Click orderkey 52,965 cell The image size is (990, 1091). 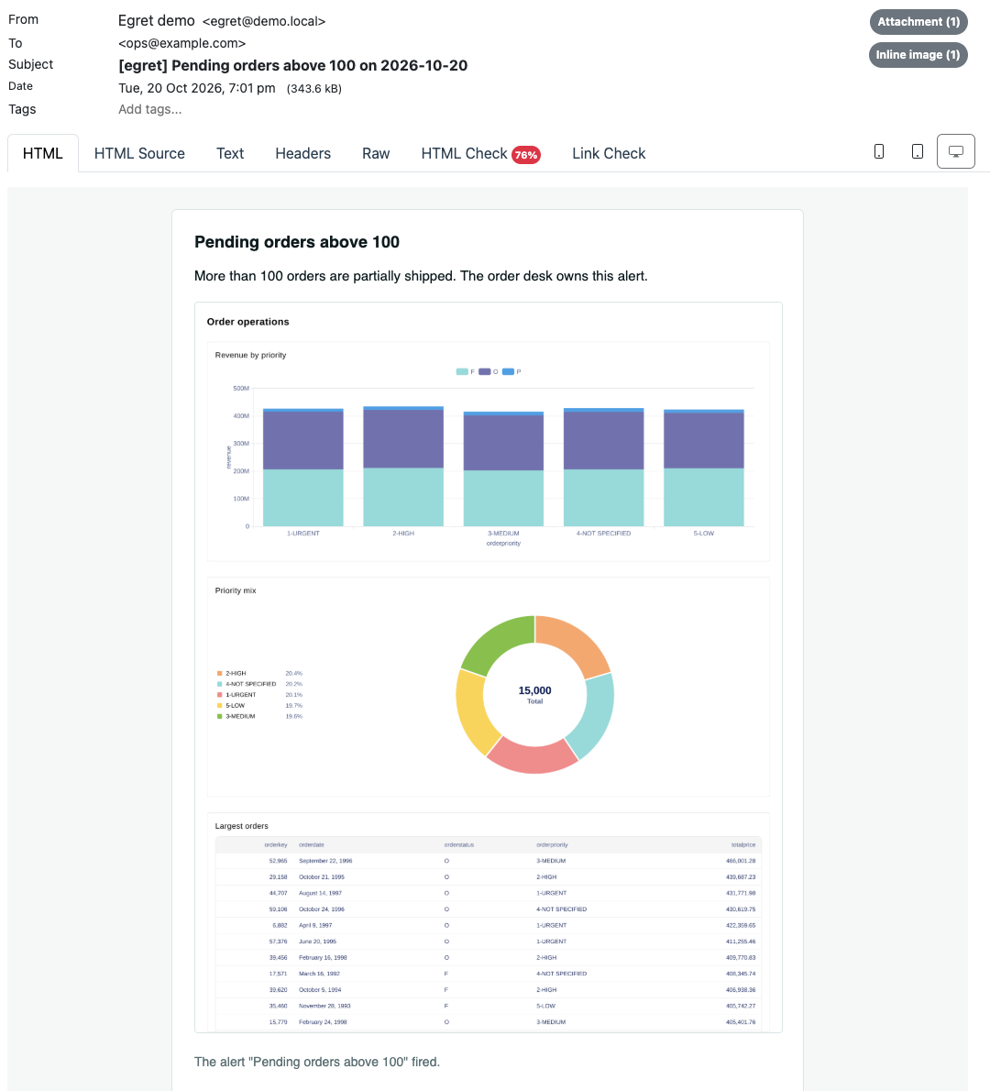point(278,861)
